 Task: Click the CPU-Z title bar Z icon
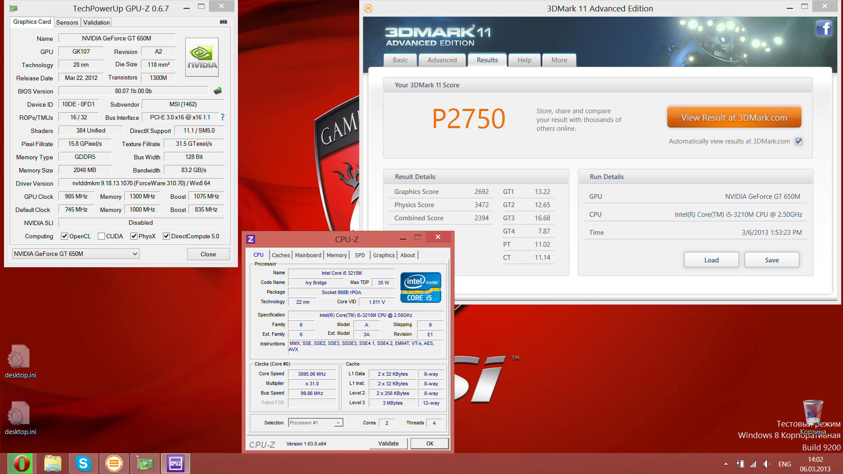(251, 239)
